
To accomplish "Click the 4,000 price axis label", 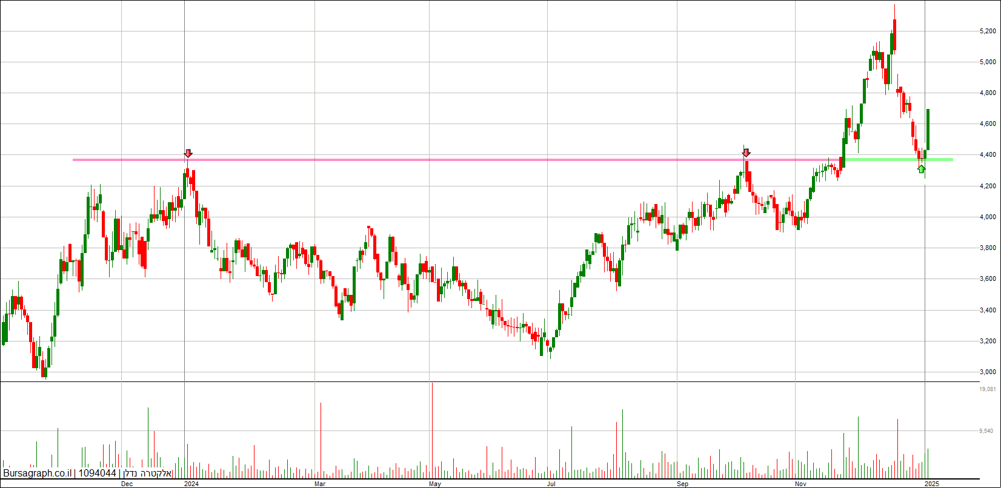I will [x=988, y=217].
